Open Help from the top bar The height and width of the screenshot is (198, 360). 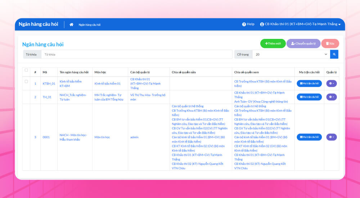pyautogui.click(x=248, y=24)
